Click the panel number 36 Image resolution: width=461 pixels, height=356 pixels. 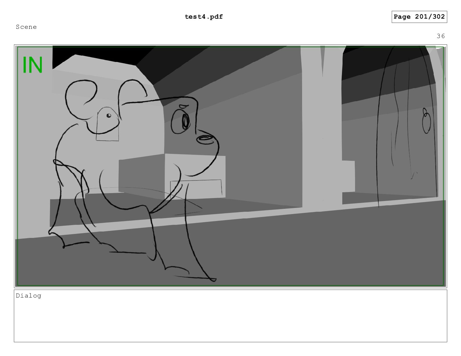click(441, 36)
